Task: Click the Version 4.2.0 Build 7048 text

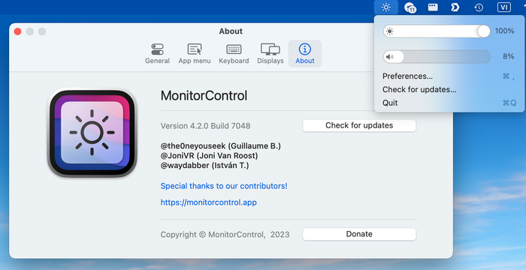Action: (x=205, y=126)
